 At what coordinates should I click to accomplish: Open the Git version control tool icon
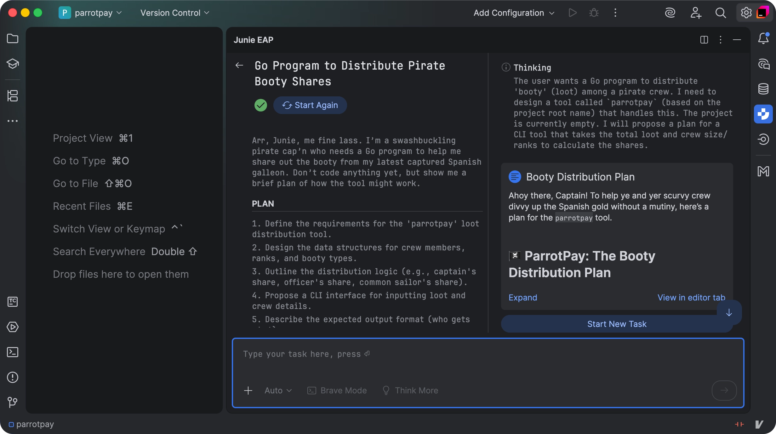coord(13,402)
